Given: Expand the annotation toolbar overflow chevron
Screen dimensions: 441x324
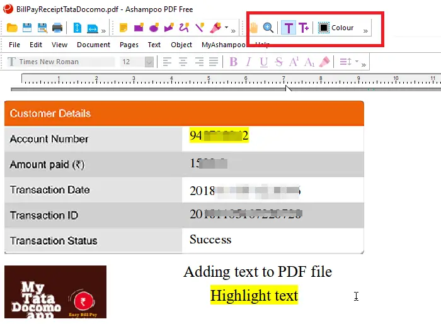Looking at the screenshot, I should [233, 31].
